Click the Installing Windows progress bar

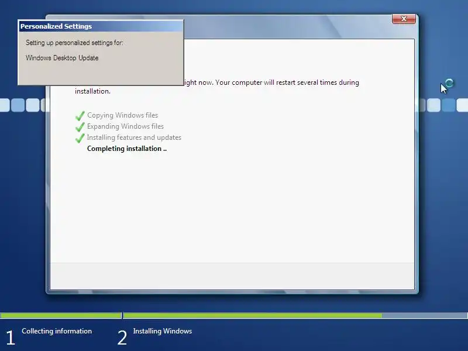click(295, 315)
